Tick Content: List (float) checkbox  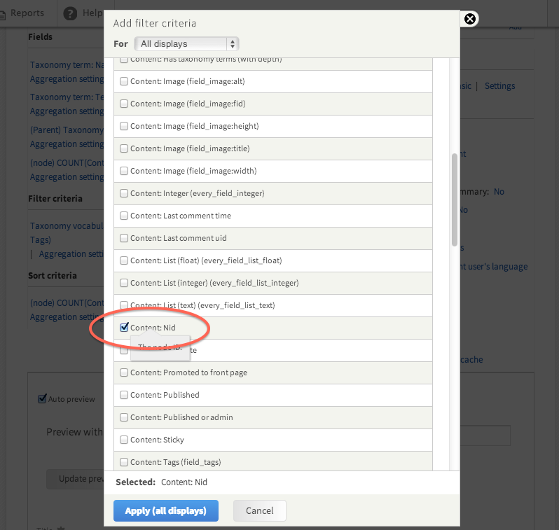coord(124,260)
